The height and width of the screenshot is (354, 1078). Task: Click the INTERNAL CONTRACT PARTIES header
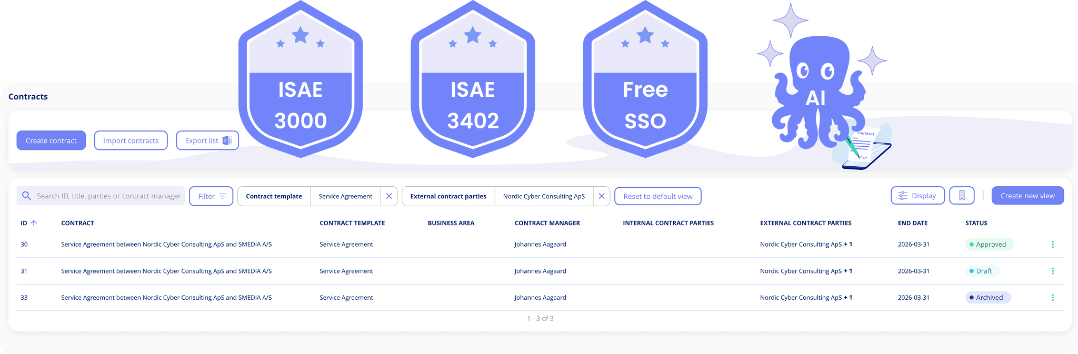[668, 223]
